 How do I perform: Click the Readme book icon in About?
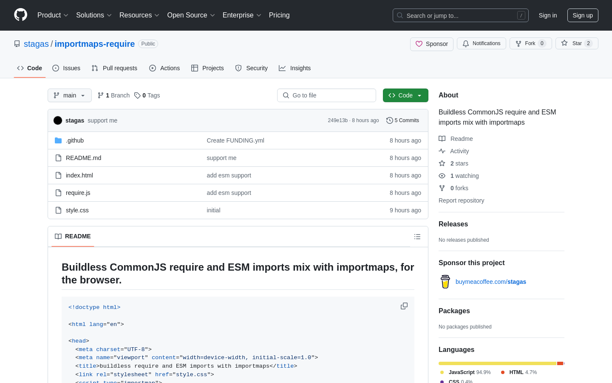coord(442,139)
